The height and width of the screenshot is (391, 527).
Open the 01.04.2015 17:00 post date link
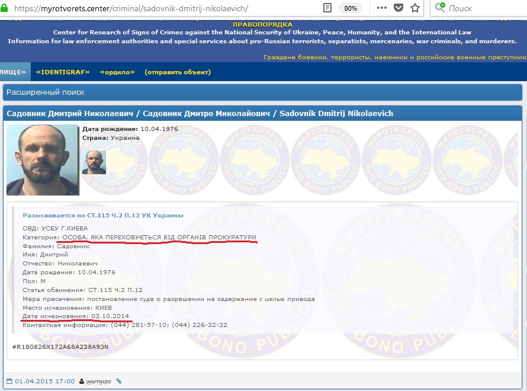pyautogui.click(x=45, y=381)
